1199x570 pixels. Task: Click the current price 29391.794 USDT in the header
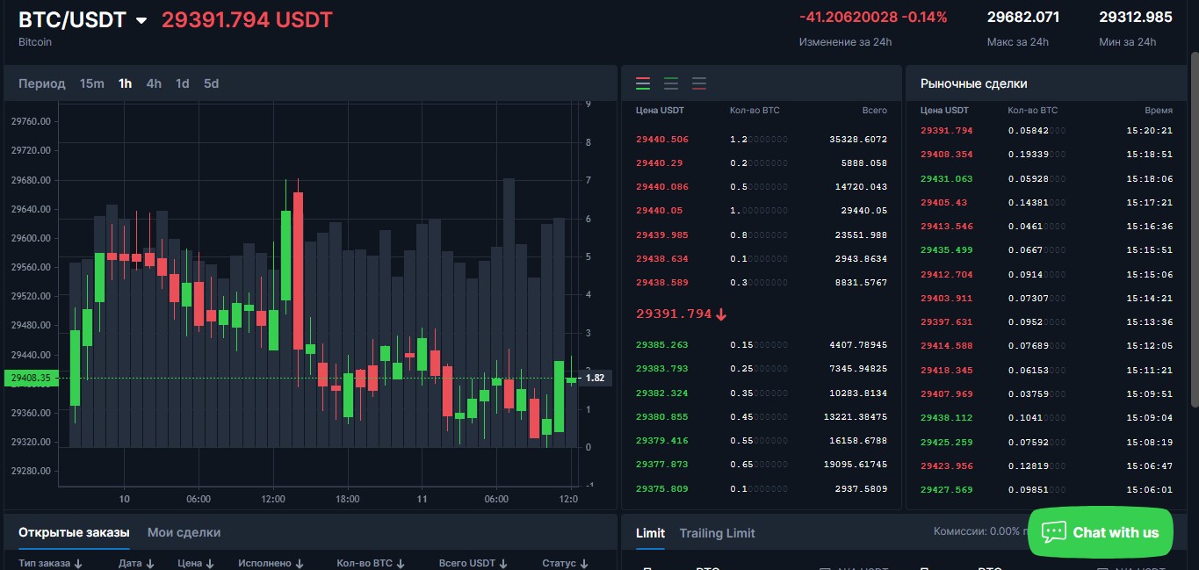point(247,20)
